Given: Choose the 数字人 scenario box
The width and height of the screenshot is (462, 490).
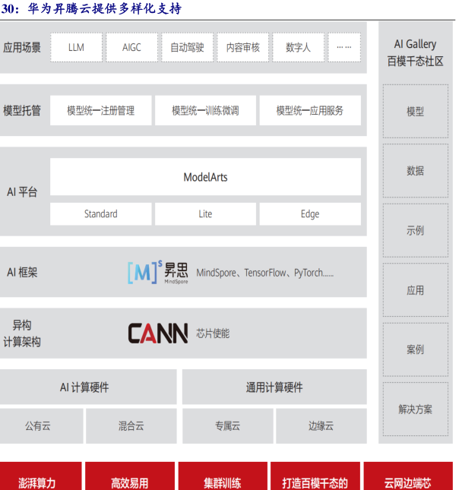Looking at the screenshot, I should coord(298,47).
